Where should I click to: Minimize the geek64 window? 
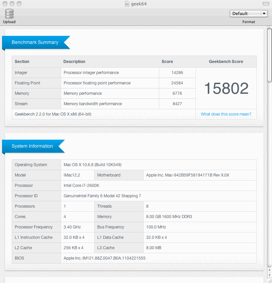(12, 4)
